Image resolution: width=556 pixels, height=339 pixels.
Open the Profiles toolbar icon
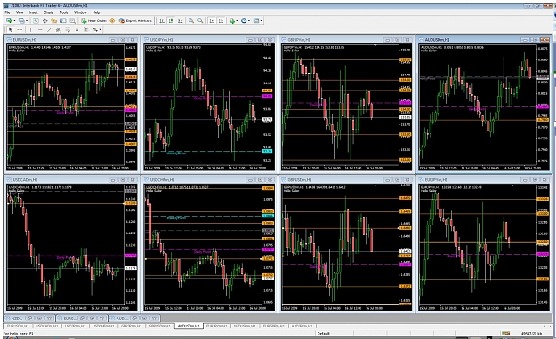[x=21, y=21]
